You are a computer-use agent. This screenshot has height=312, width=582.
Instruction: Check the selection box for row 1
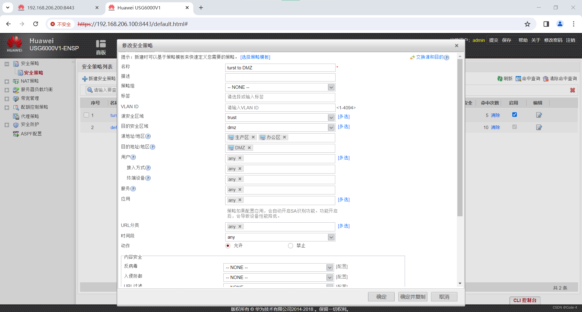pyautogui.click(x=86, y=115)
